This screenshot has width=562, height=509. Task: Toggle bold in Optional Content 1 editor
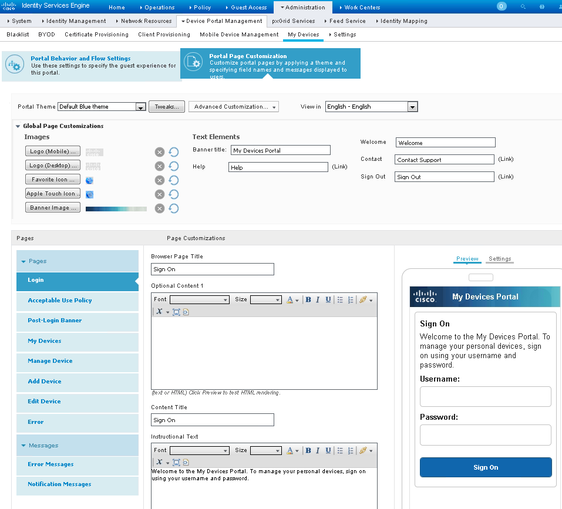[308, 300]
